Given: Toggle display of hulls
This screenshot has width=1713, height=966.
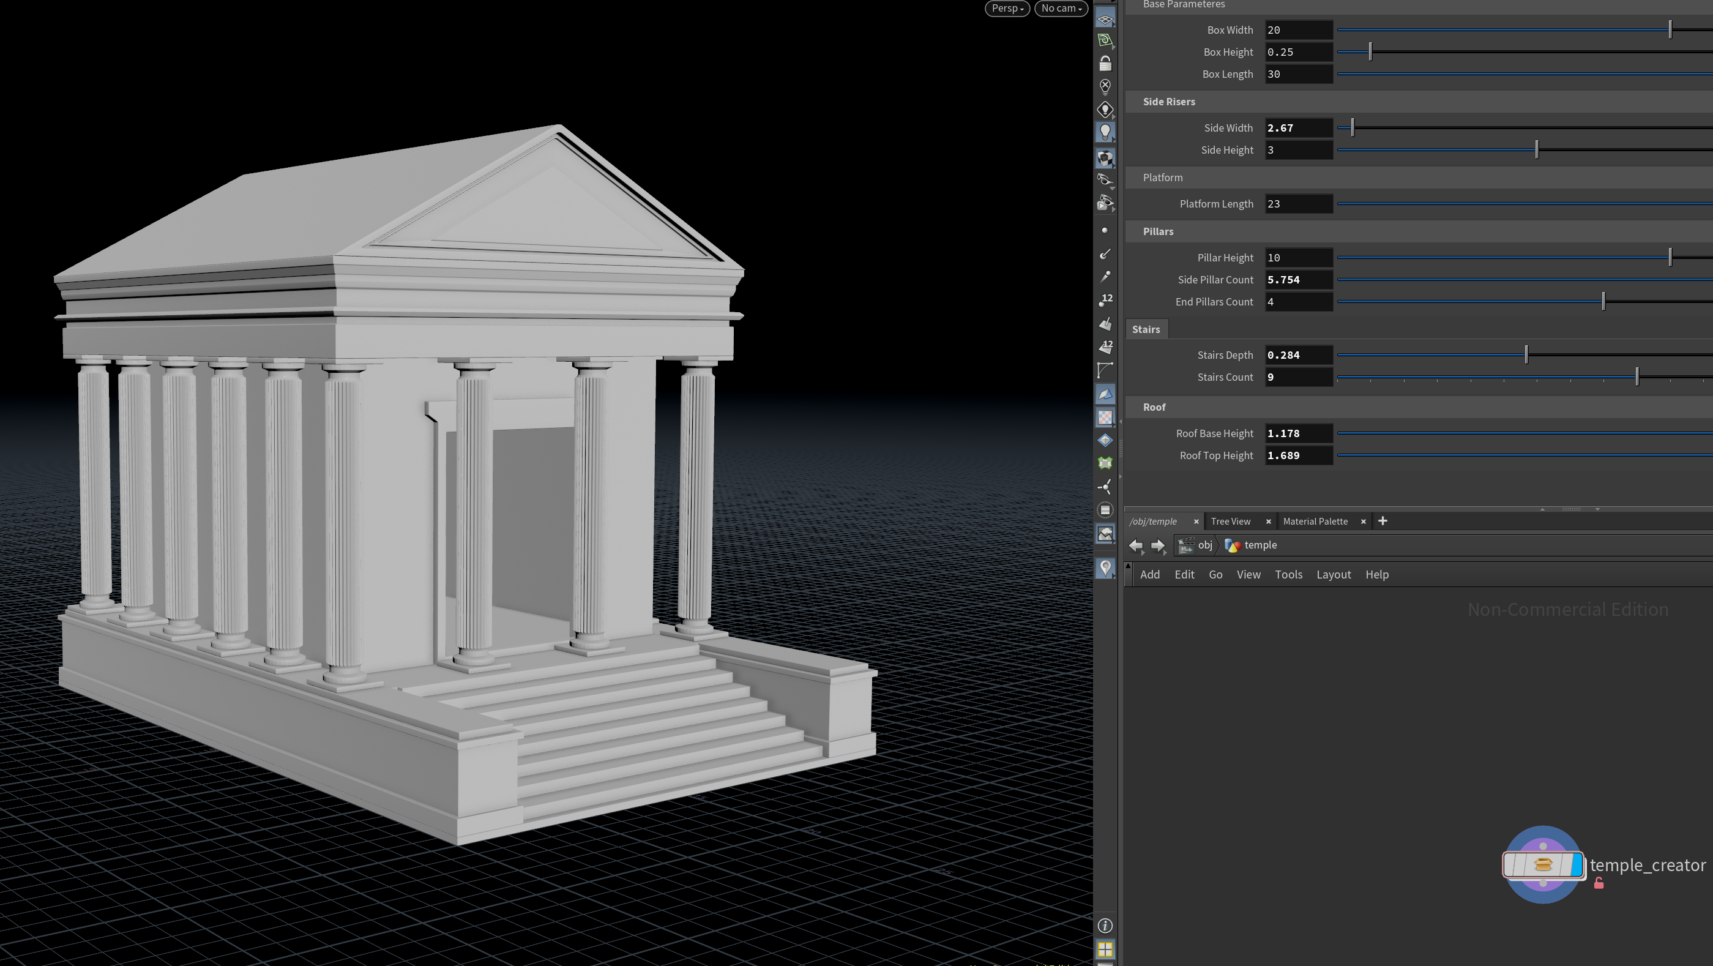Looking at the screenshot, I should coord(1105,370).
